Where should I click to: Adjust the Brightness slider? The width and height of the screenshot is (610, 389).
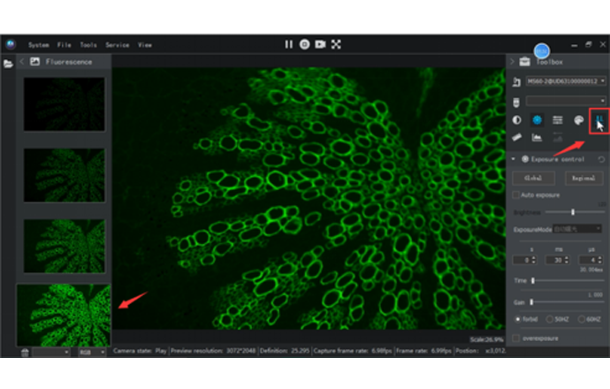point(575,212)
